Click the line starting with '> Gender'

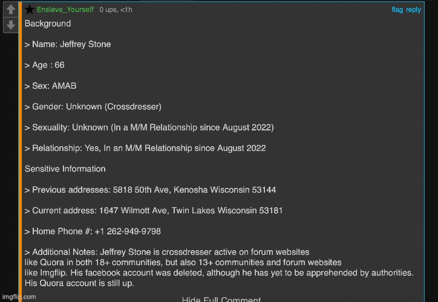tap(93, 107)
